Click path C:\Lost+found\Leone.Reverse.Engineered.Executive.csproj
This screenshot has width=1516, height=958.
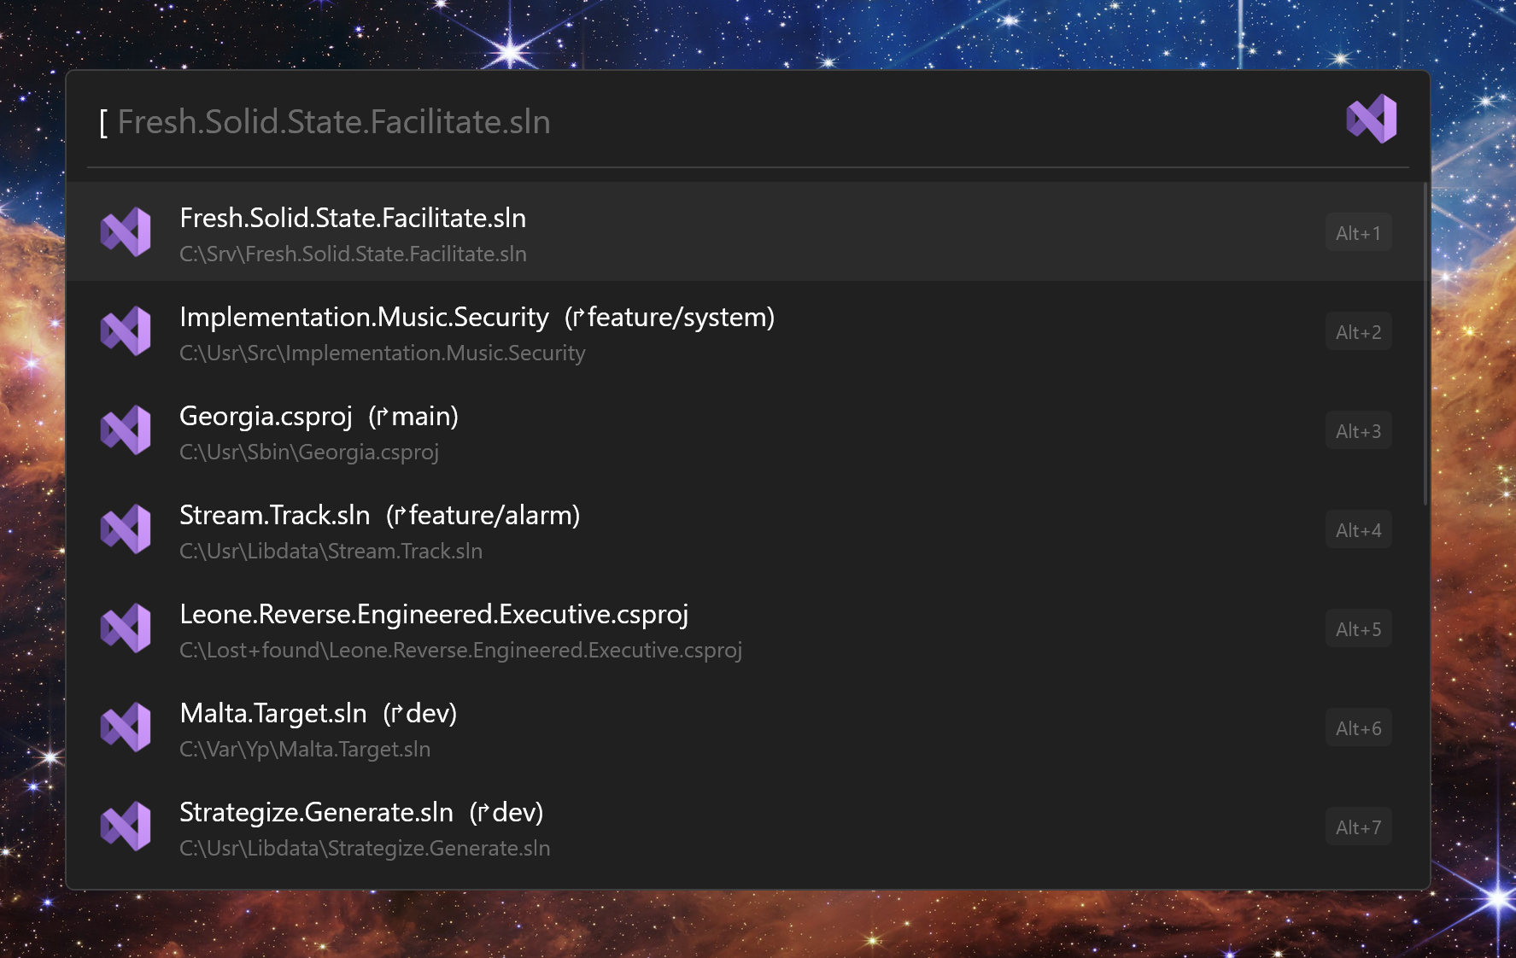[x=460, y=651]
